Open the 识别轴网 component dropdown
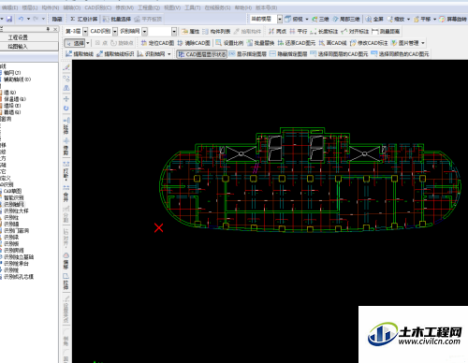The height and width of the screenshot is (363, 468). (133, 31)
